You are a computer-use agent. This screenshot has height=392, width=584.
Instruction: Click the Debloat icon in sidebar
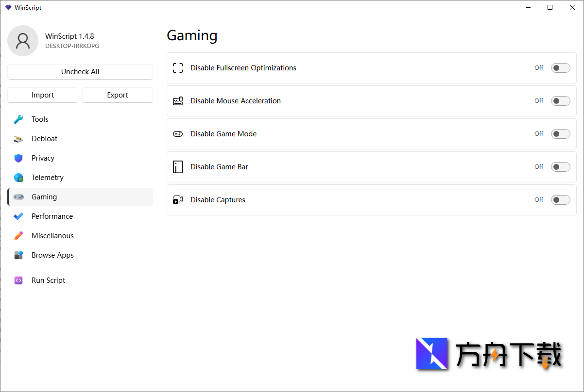point(18,139)
